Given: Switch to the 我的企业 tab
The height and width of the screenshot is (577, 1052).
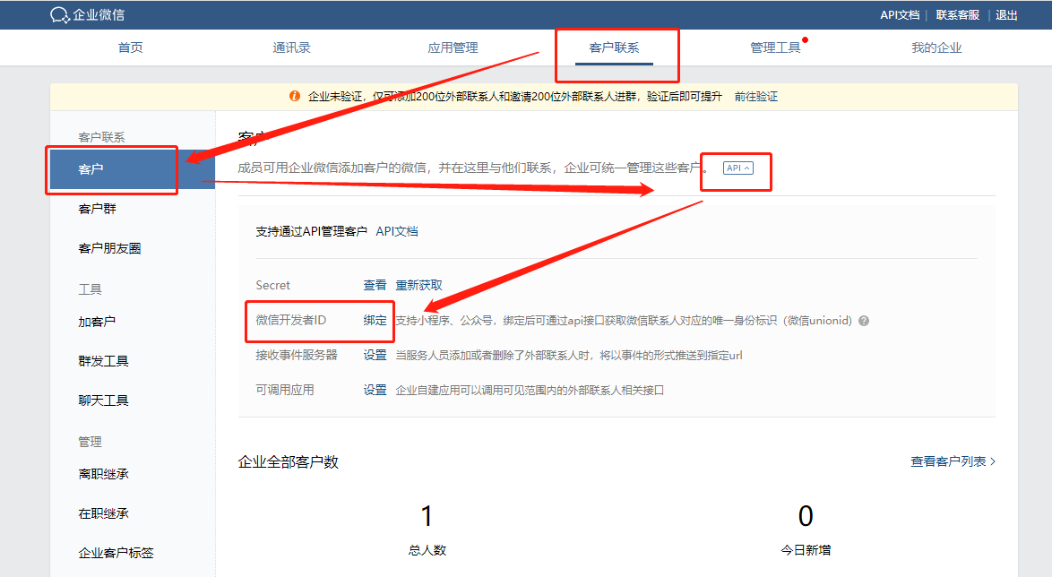Looking at the screenshot, I should tap(936, 47).
